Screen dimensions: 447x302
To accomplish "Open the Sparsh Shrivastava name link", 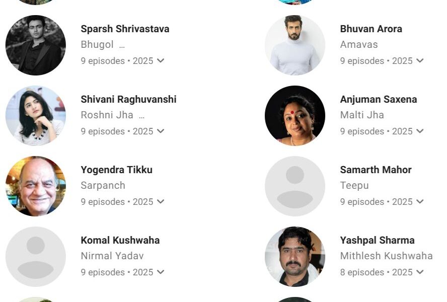I will point(125,29).
